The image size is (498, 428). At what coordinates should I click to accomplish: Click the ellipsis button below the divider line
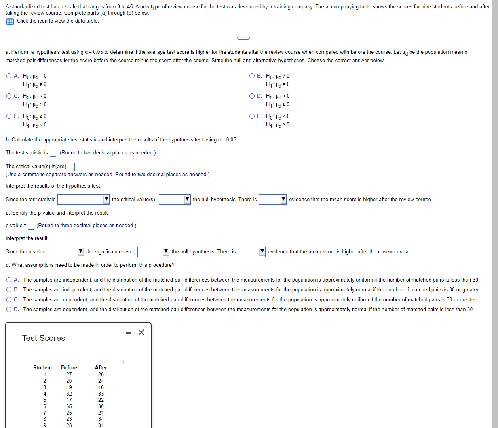click(x=243, y=38)
